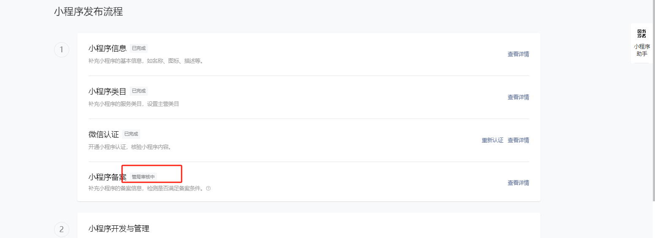Viewport: 655px width, 238px height.
Task: Open 查看详情 for 小程序备案
Action: click(518, 183)
